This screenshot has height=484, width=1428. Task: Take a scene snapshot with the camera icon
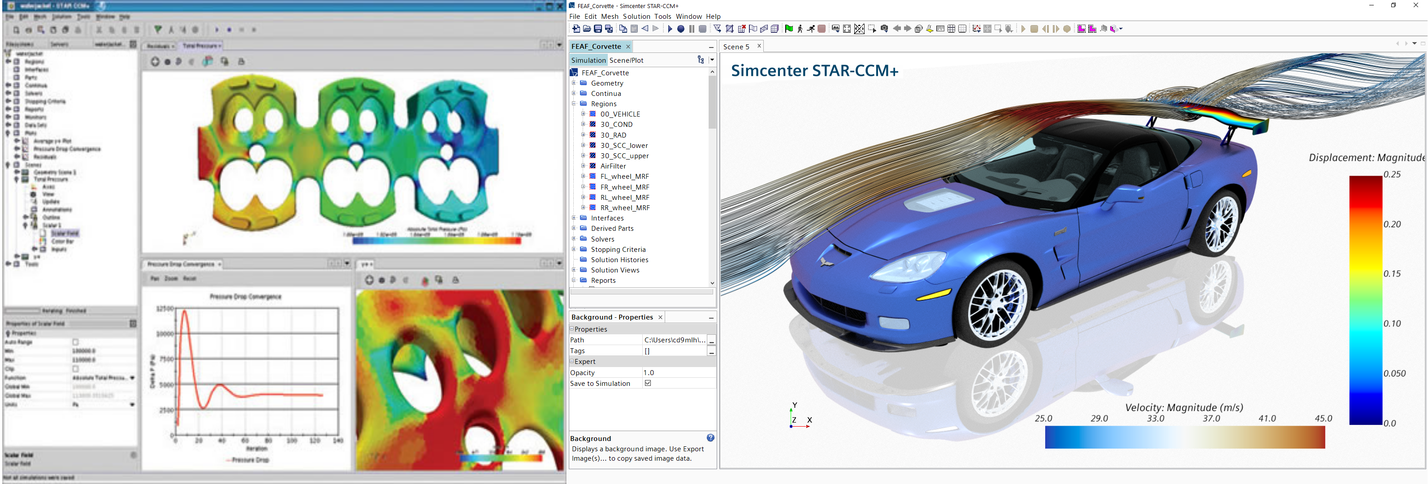click(x=885, y=28)
